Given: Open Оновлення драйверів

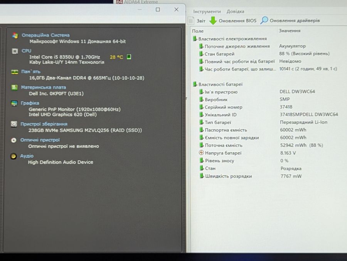Looking at the screenshot, I should point(295,20).
